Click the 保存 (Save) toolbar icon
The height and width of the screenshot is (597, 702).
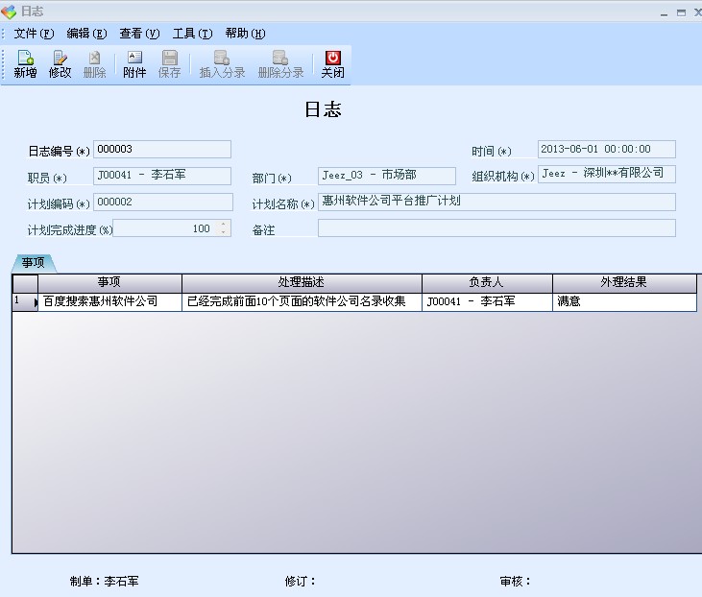point(169,64)
